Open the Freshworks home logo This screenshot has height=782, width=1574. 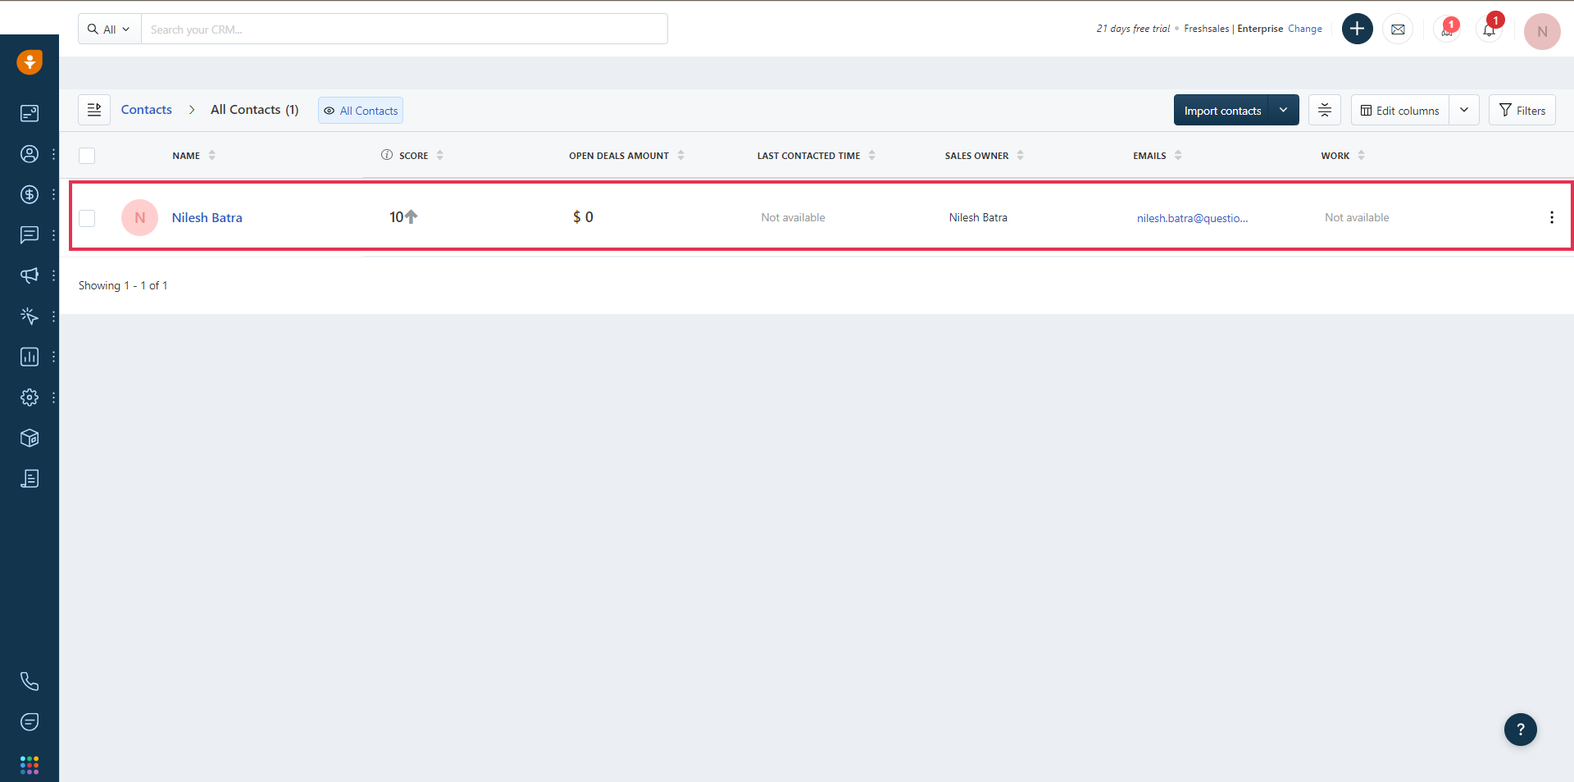tap(30, 62)
